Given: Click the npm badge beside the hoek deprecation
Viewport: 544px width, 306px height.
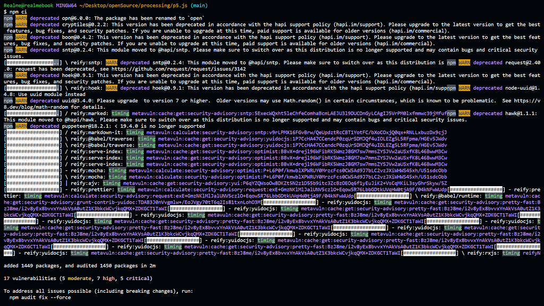Looking at the screenshot, I should click(6, 75).
